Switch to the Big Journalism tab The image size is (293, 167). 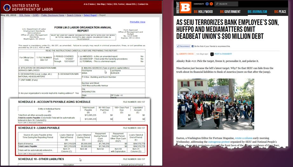click(257, 11)
